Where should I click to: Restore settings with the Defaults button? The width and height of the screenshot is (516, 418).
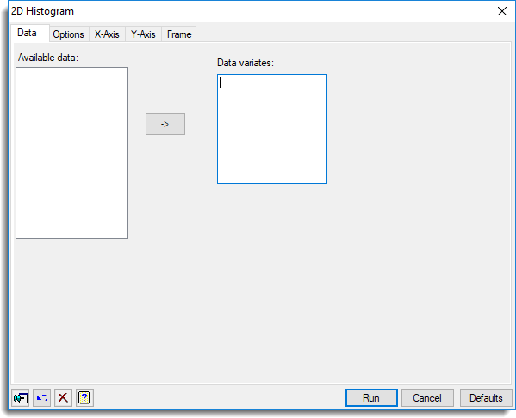tap(486, 398)
